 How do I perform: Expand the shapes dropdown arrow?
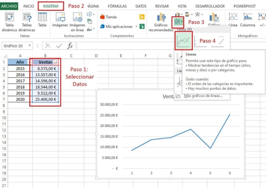coord(94,14)
